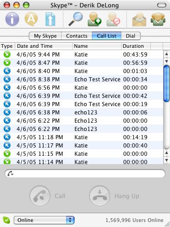170x227 pixels.
Task: Open the Online status dropdown
Action: (44, 220)
